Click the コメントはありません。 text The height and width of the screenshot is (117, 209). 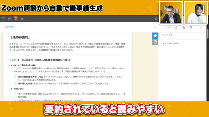click(170, 43)
